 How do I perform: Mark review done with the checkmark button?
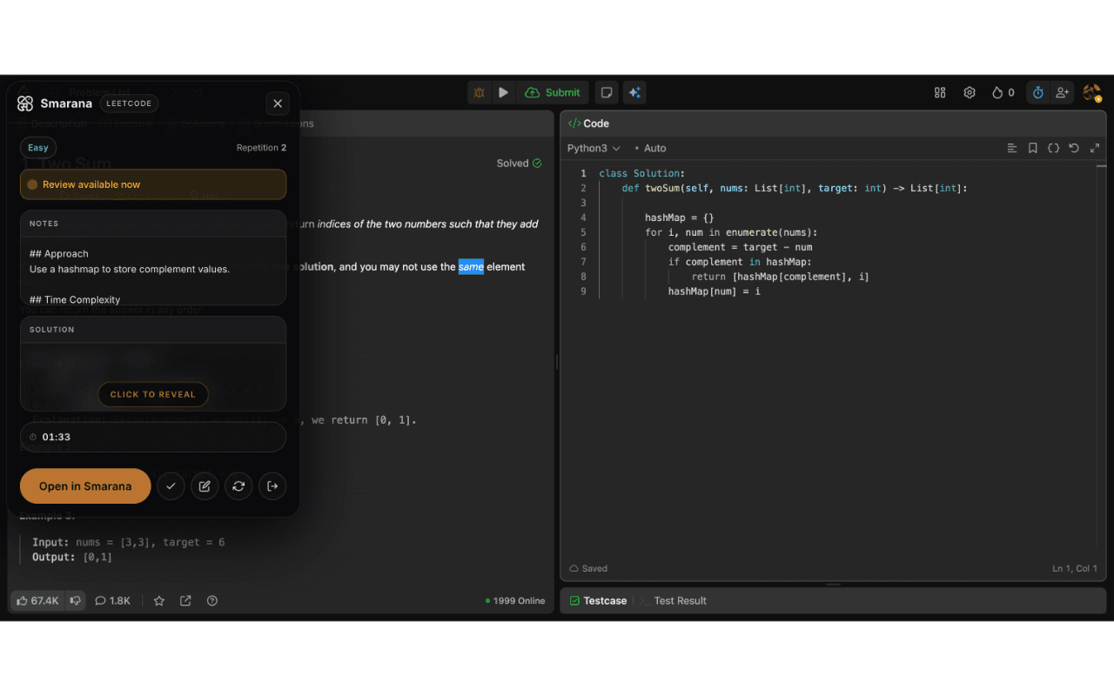(x=171, y=486)
